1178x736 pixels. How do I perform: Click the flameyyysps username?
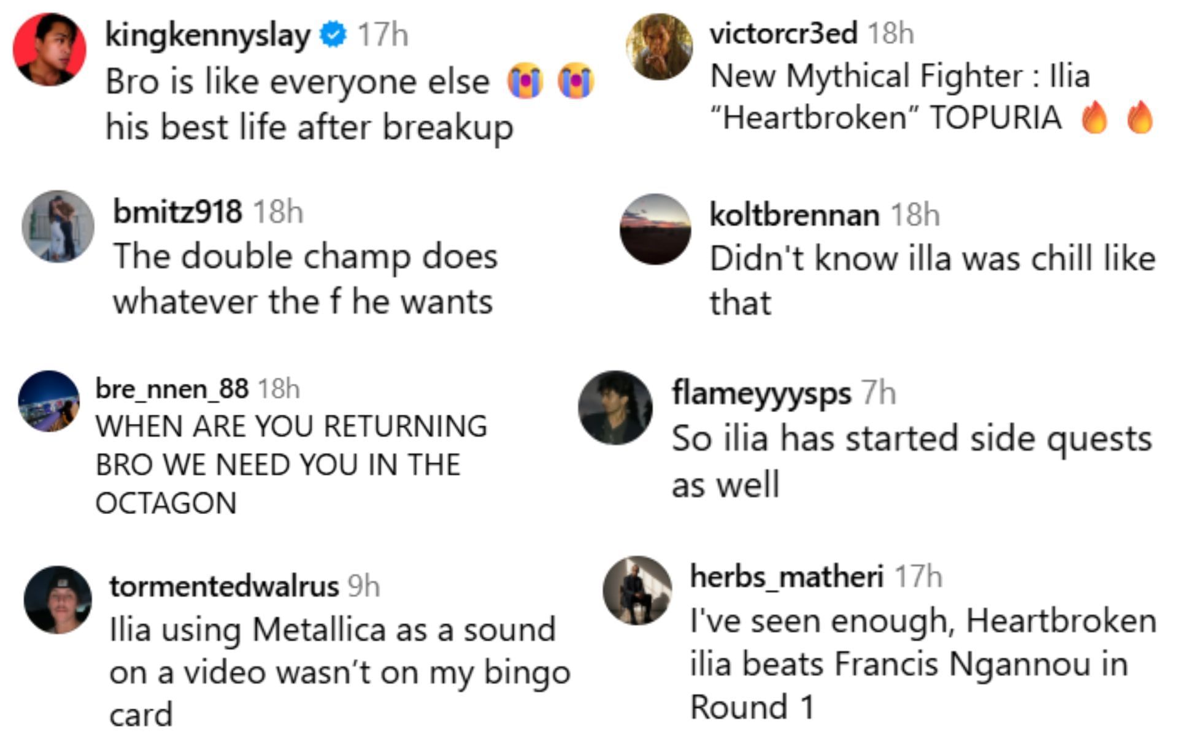761,392
